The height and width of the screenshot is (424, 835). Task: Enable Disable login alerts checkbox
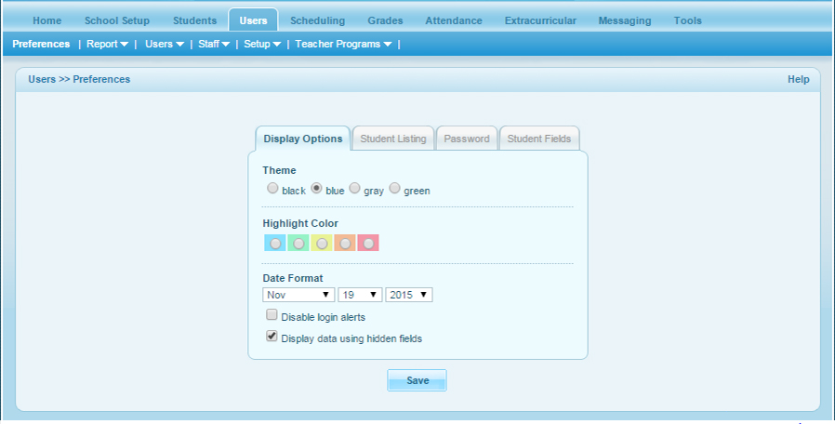coord(272,316)
